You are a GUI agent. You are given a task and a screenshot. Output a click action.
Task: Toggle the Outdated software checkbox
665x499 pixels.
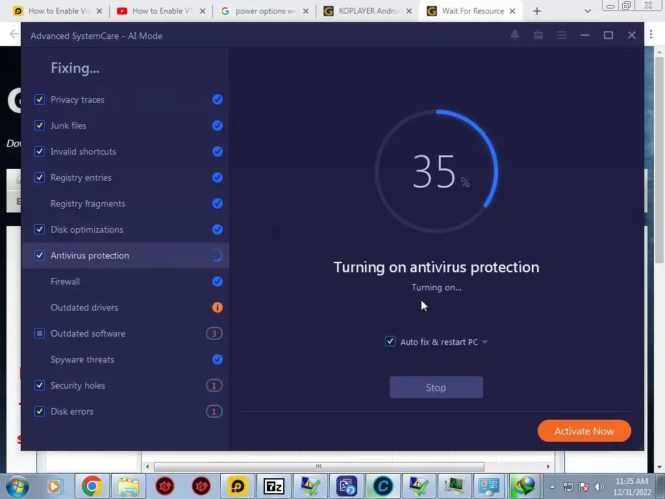pos(40,333)
